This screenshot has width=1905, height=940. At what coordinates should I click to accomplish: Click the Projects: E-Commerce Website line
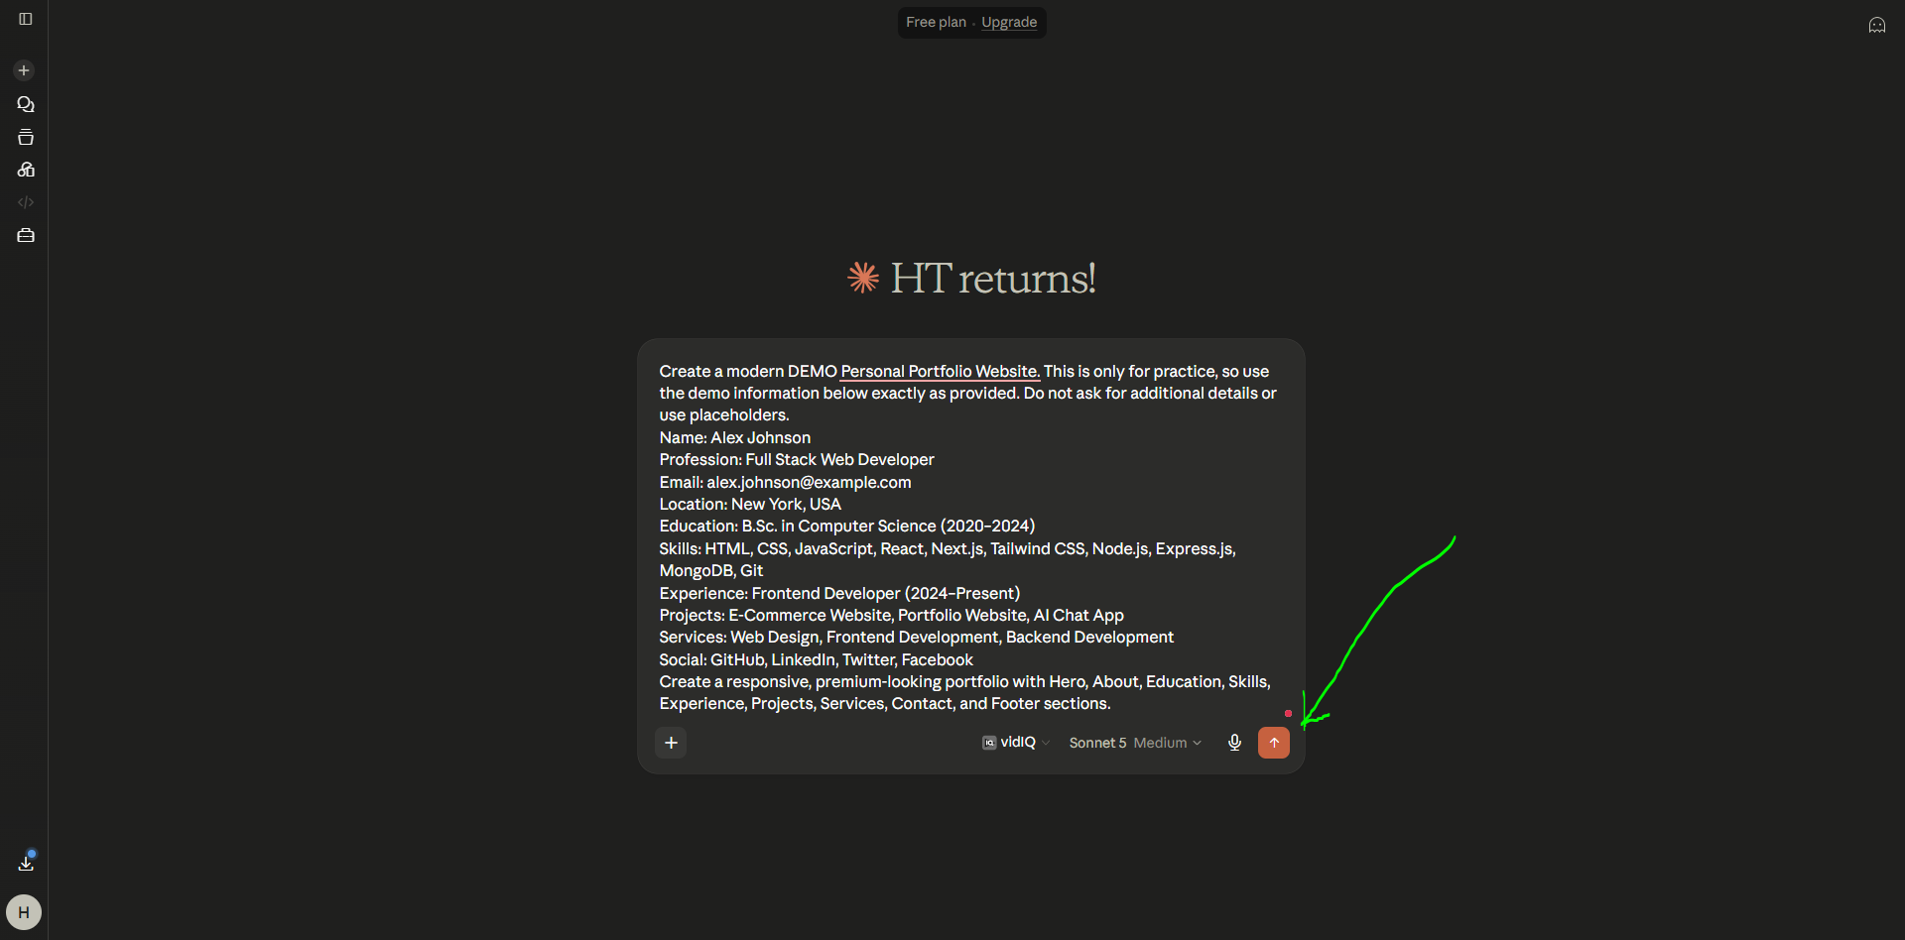click(x=891, y=615)
